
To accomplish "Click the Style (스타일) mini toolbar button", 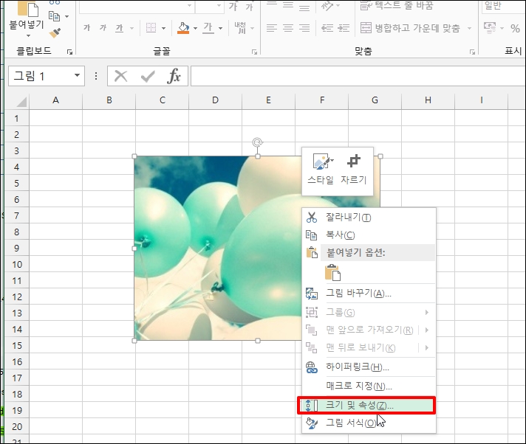I will click(321, 169).
